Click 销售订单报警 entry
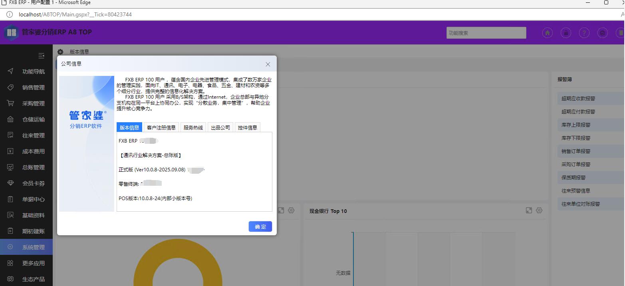The width and height of the screenshot is (625, 286). (576, 151)
